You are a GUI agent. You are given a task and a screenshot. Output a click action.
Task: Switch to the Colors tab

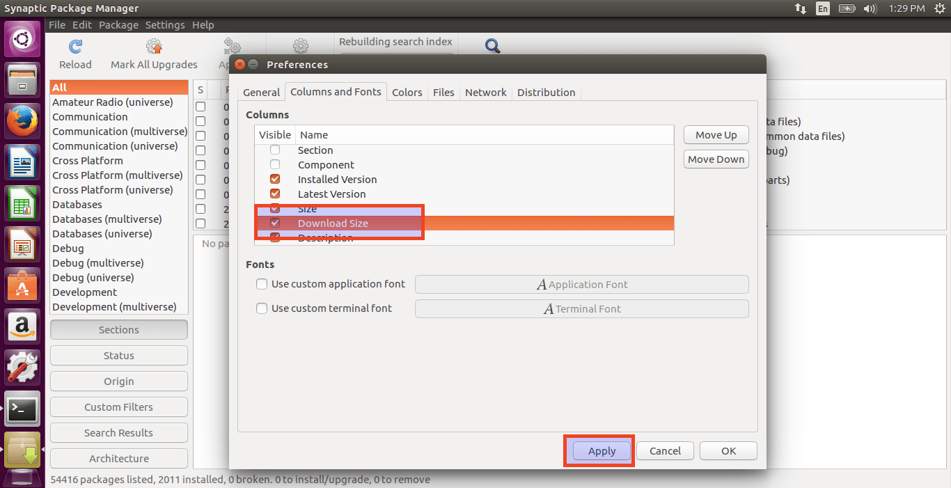coord(407,92)
